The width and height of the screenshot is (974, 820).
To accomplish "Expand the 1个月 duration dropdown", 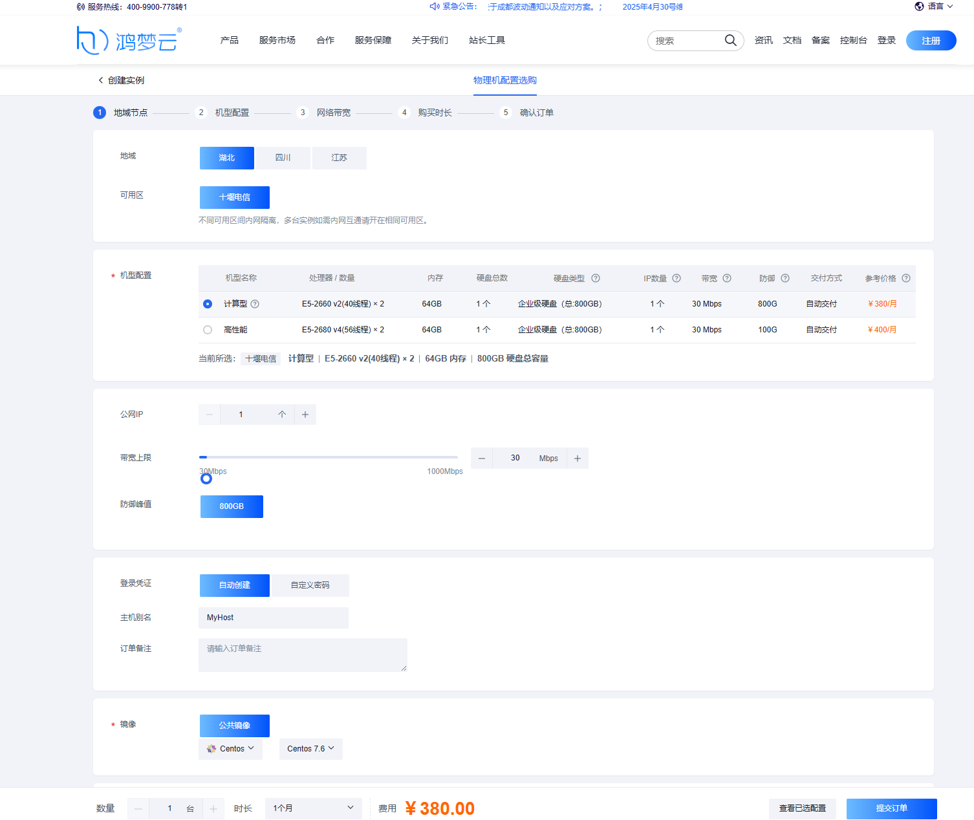I will point(313,808).
